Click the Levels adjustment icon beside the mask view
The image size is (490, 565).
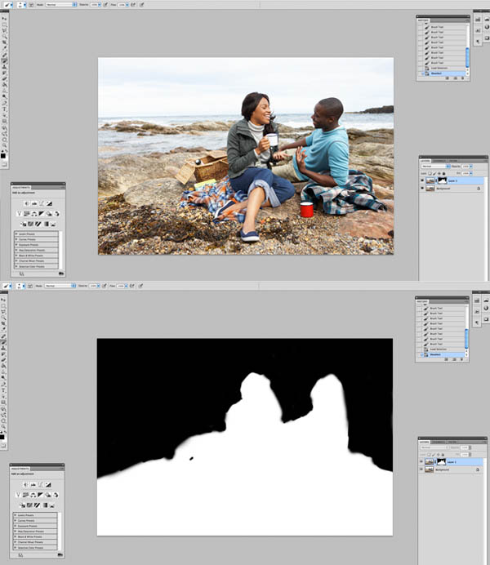pyautogui.click(x=33, y=483)
